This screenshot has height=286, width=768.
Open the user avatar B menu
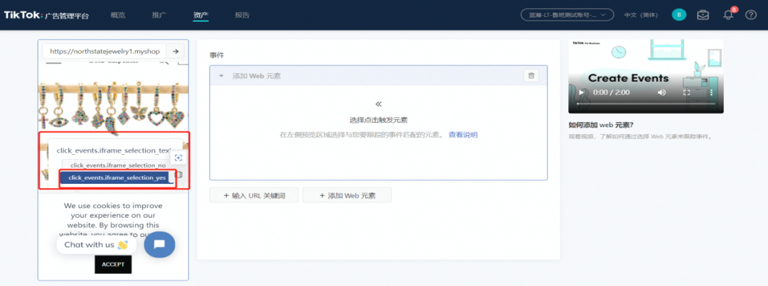679,15
